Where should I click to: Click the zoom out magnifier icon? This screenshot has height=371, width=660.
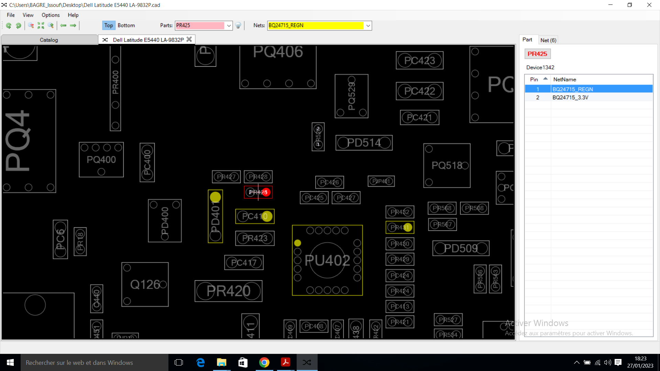[31, 25]
